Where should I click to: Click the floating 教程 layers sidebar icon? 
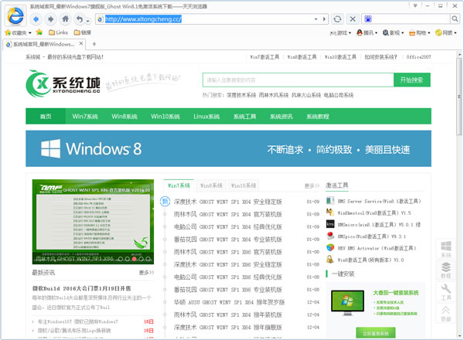[446, 270]
